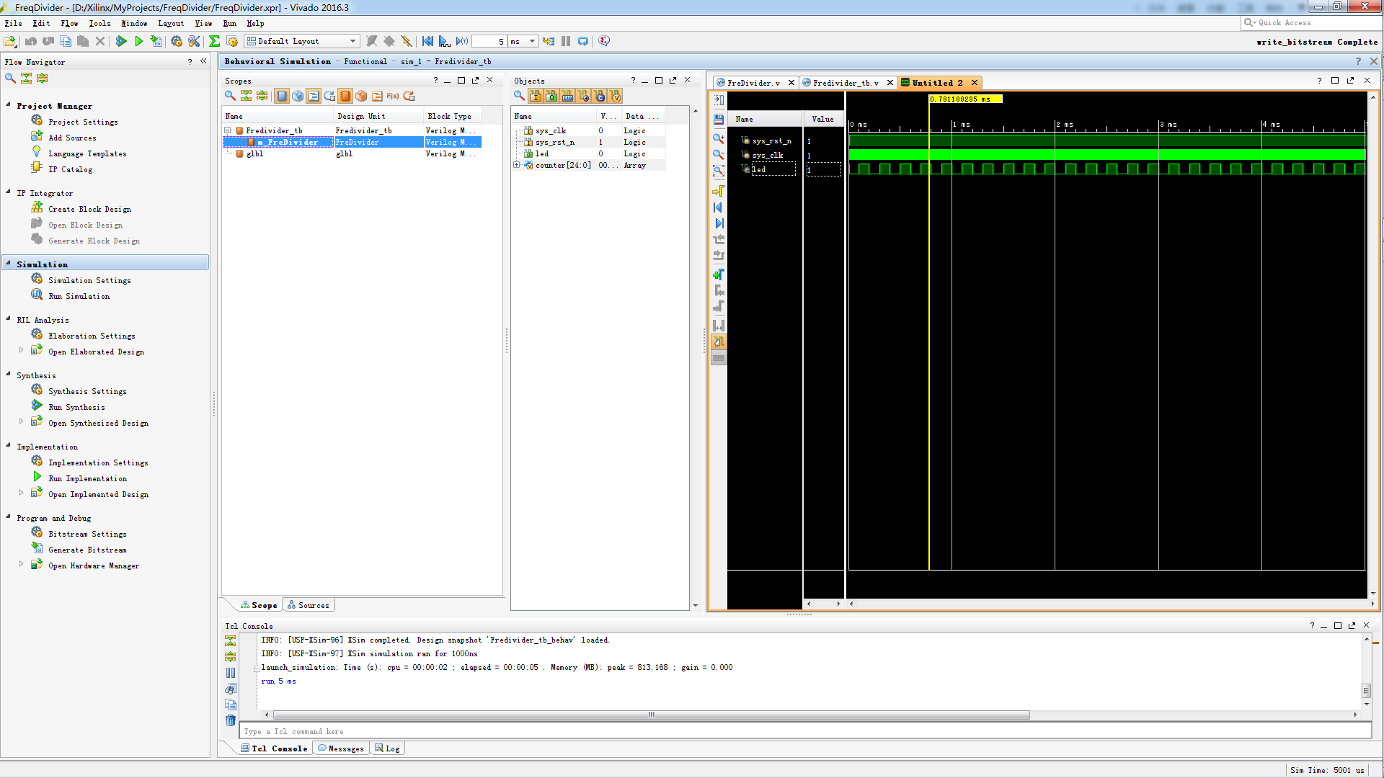Viewport: 1384px width, 778px height.
Task: Toggle snap-to-transition button in waveform toolbar
Action: click(x=719, y=342)
